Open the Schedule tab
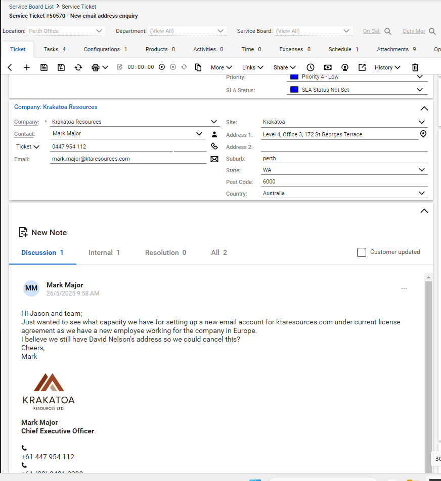This screenshot has height=481, width=441. [343, 49]
